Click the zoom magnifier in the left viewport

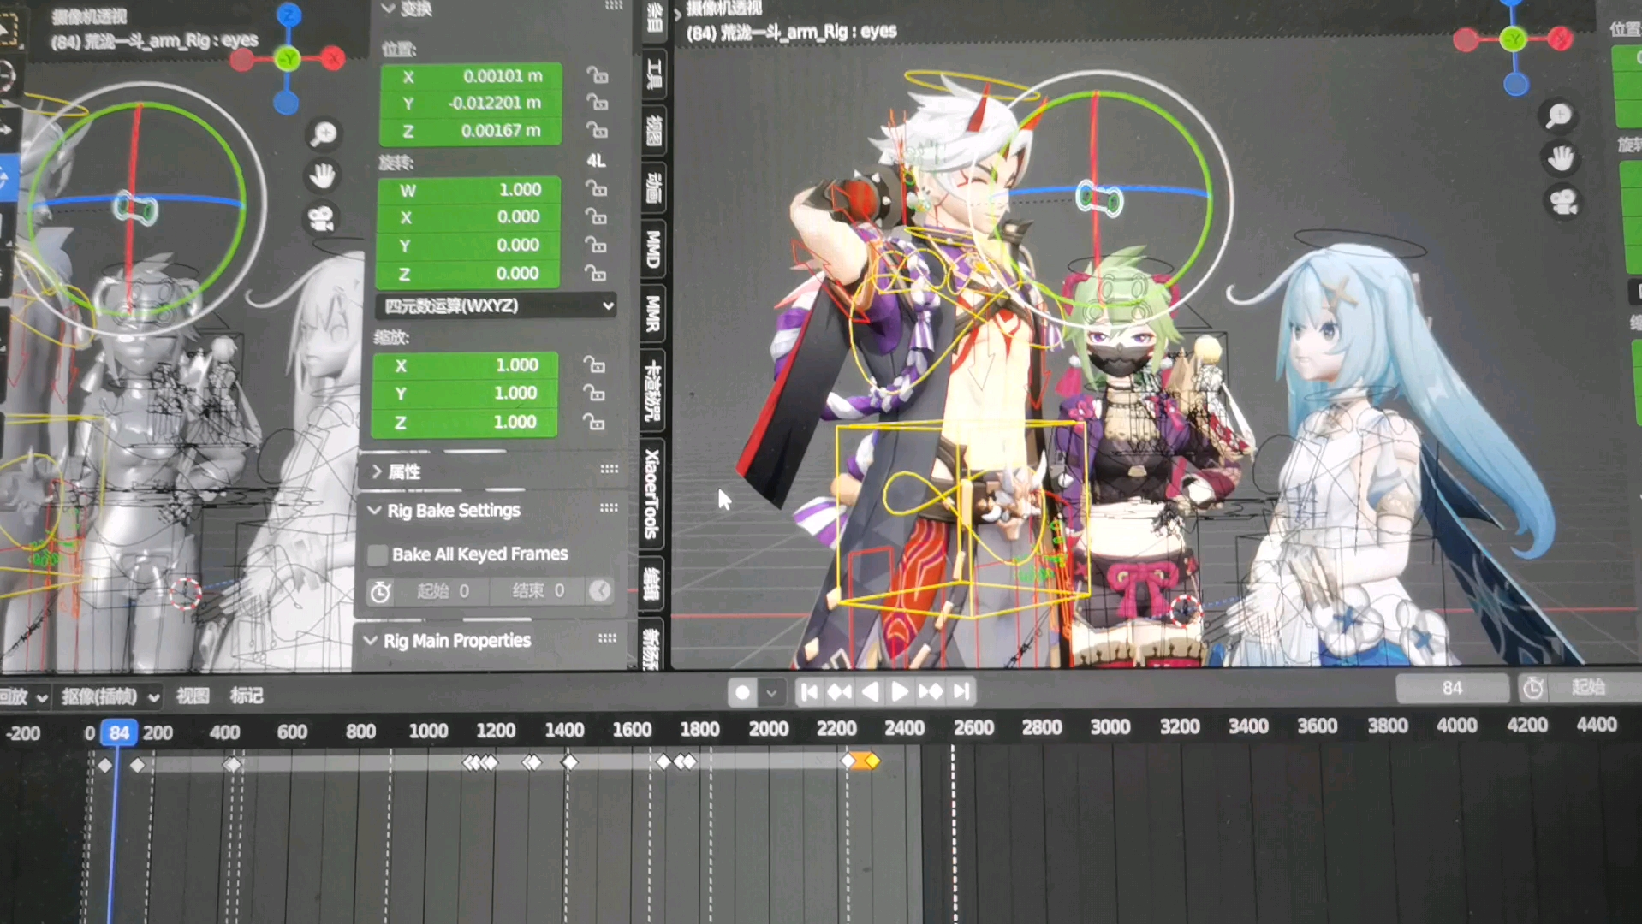(x=324, y=133)
